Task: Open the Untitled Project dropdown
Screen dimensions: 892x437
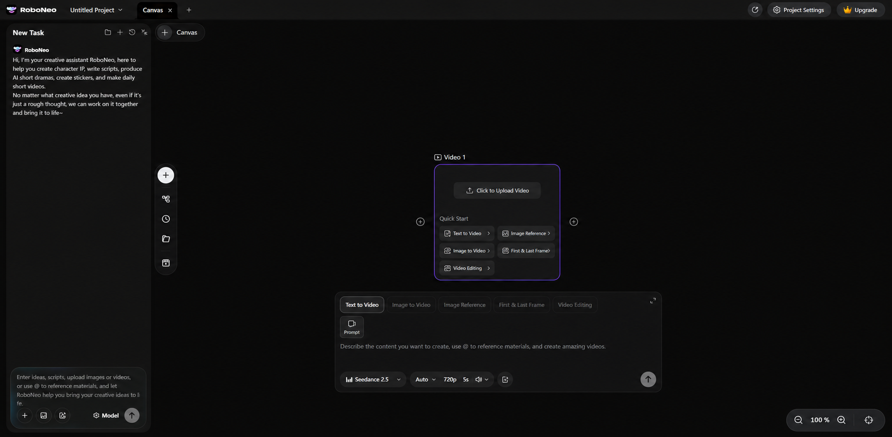Action: tap(96, 10)
